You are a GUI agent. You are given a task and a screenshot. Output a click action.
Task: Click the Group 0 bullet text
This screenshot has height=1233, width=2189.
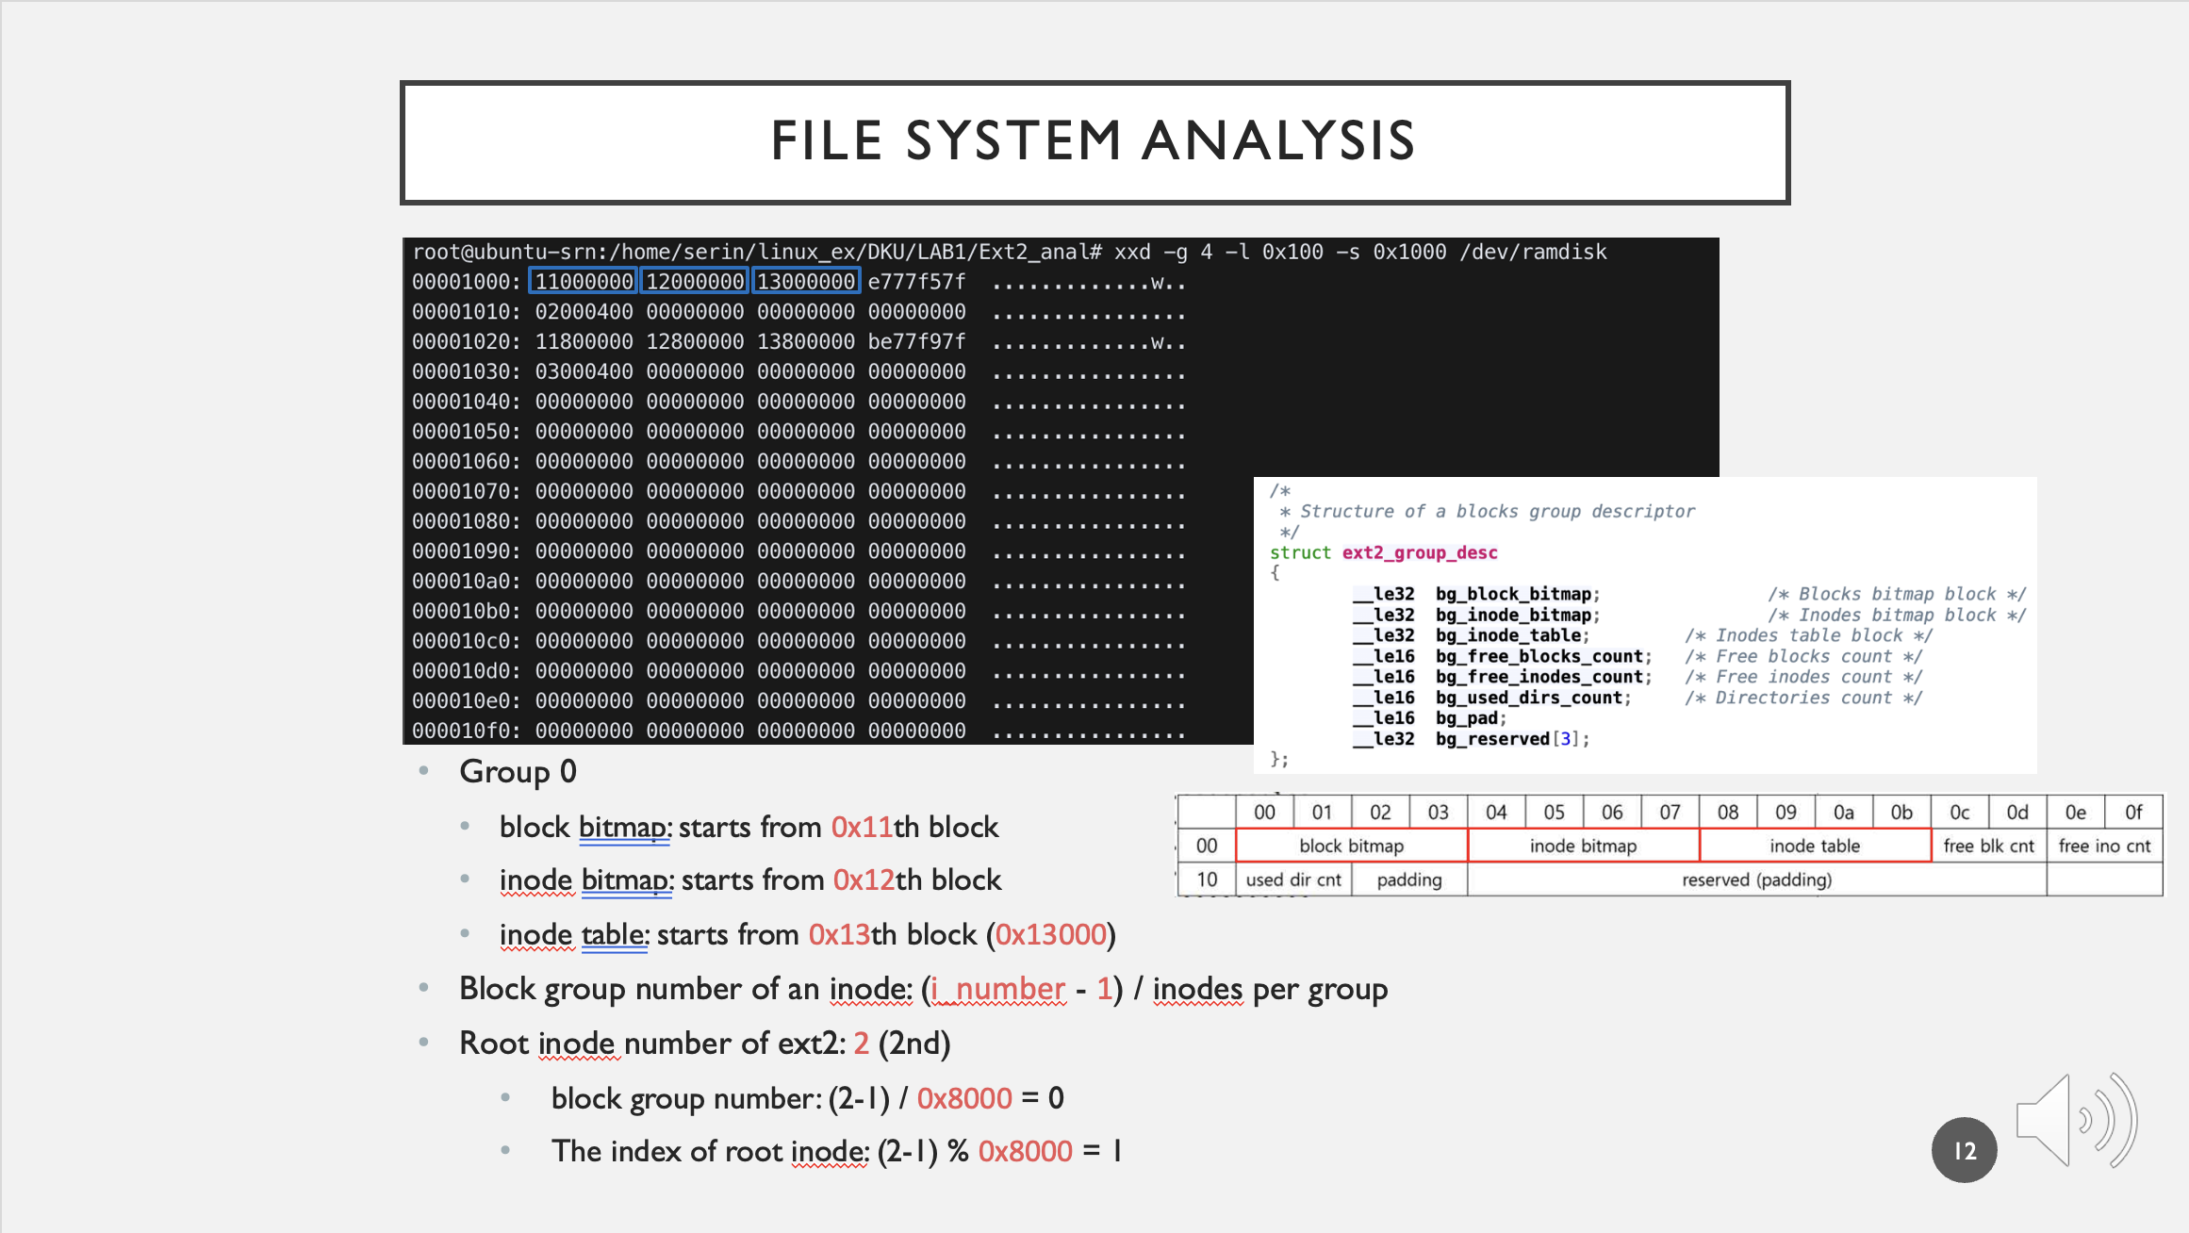pyautogui.click(x=518, y=771)
